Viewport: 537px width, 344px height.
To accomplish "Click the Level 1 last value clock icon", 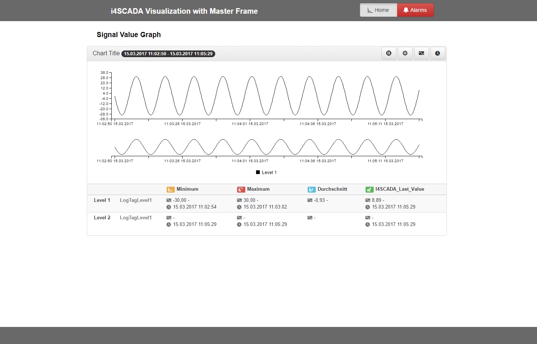I will tap(368, 207).
